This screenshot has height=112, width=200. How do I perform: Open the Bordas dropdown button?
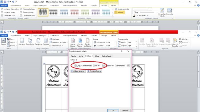(x=120, y=12)
